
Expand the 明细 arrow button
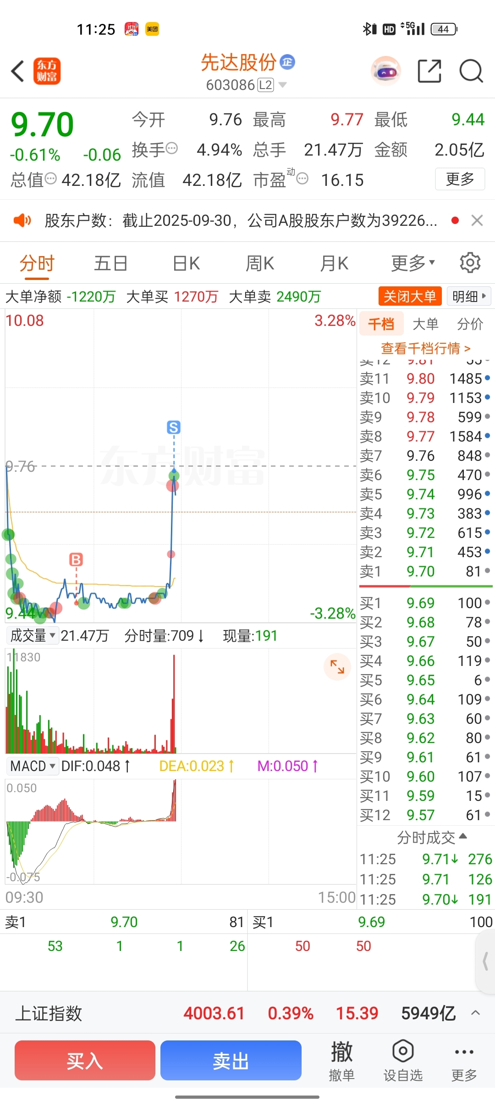(468, 296)
